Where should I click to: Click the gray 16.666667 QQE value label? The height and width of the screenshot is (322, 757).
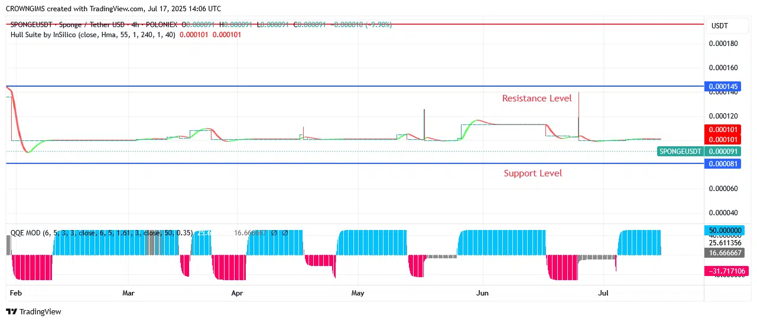click(x=724, y=252)
